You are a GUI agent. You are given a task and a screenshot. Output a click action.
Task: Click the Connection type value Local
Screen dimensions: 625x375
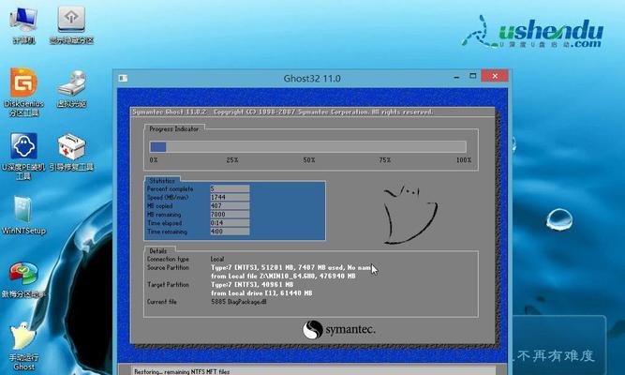pyautogui.click(x=217, y=259)
